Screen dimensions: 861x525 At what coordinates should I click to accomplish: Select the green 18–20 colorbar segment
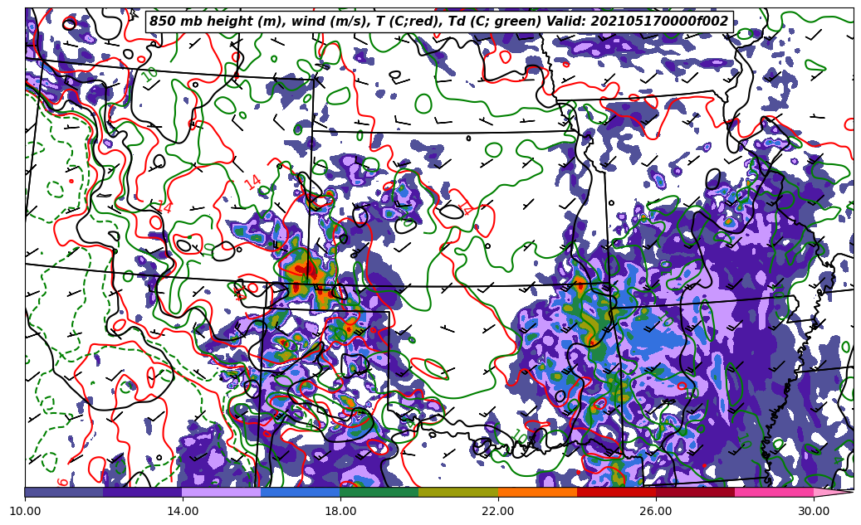coord(379,492)
